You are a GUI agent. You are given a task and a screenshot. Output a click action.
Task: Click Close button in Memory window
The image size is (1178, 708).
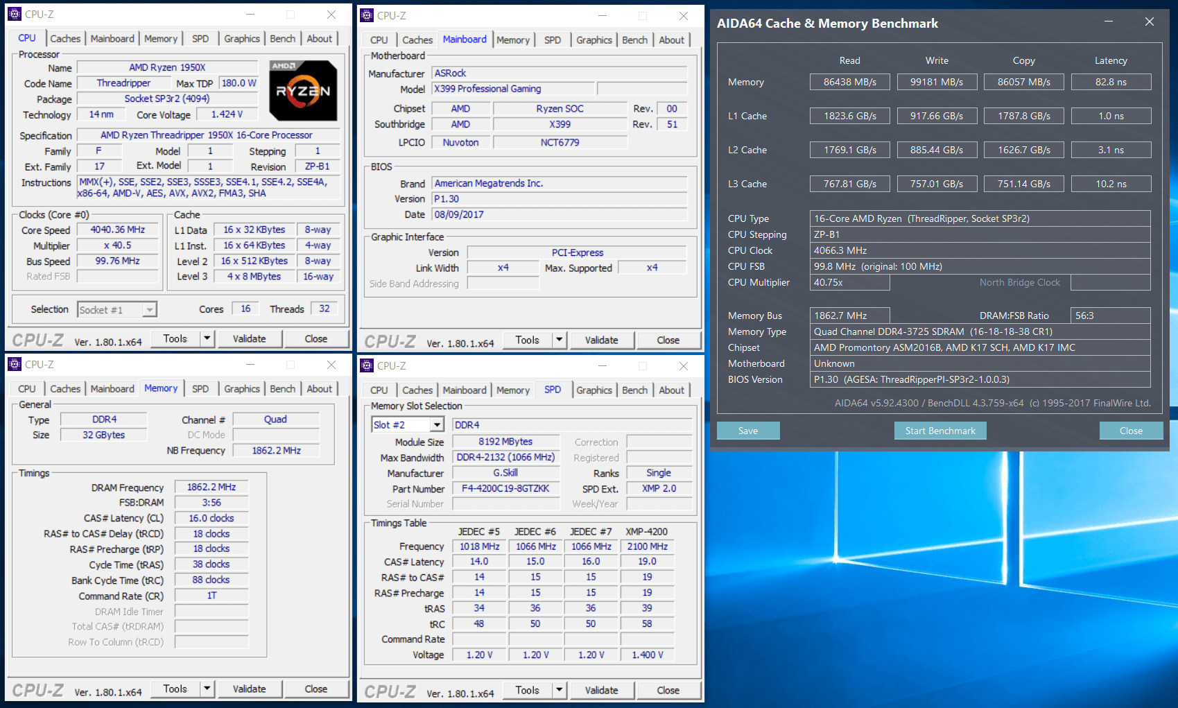click(x=316, y=689)
